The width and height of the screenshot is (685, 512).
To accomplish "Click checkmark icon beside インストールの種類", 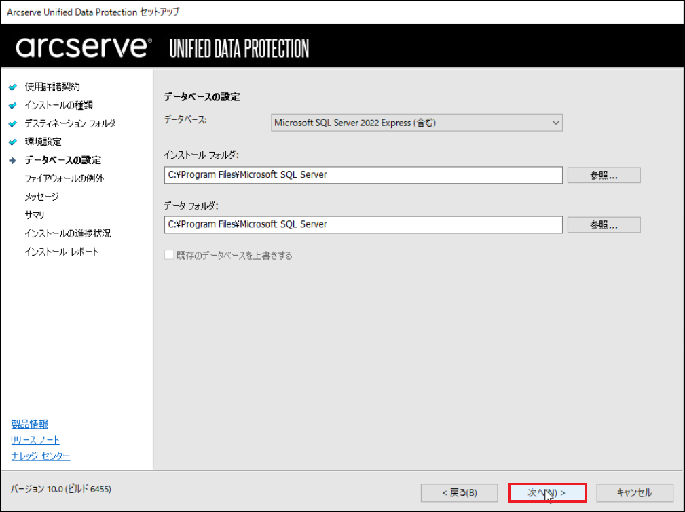I will 13,106.
